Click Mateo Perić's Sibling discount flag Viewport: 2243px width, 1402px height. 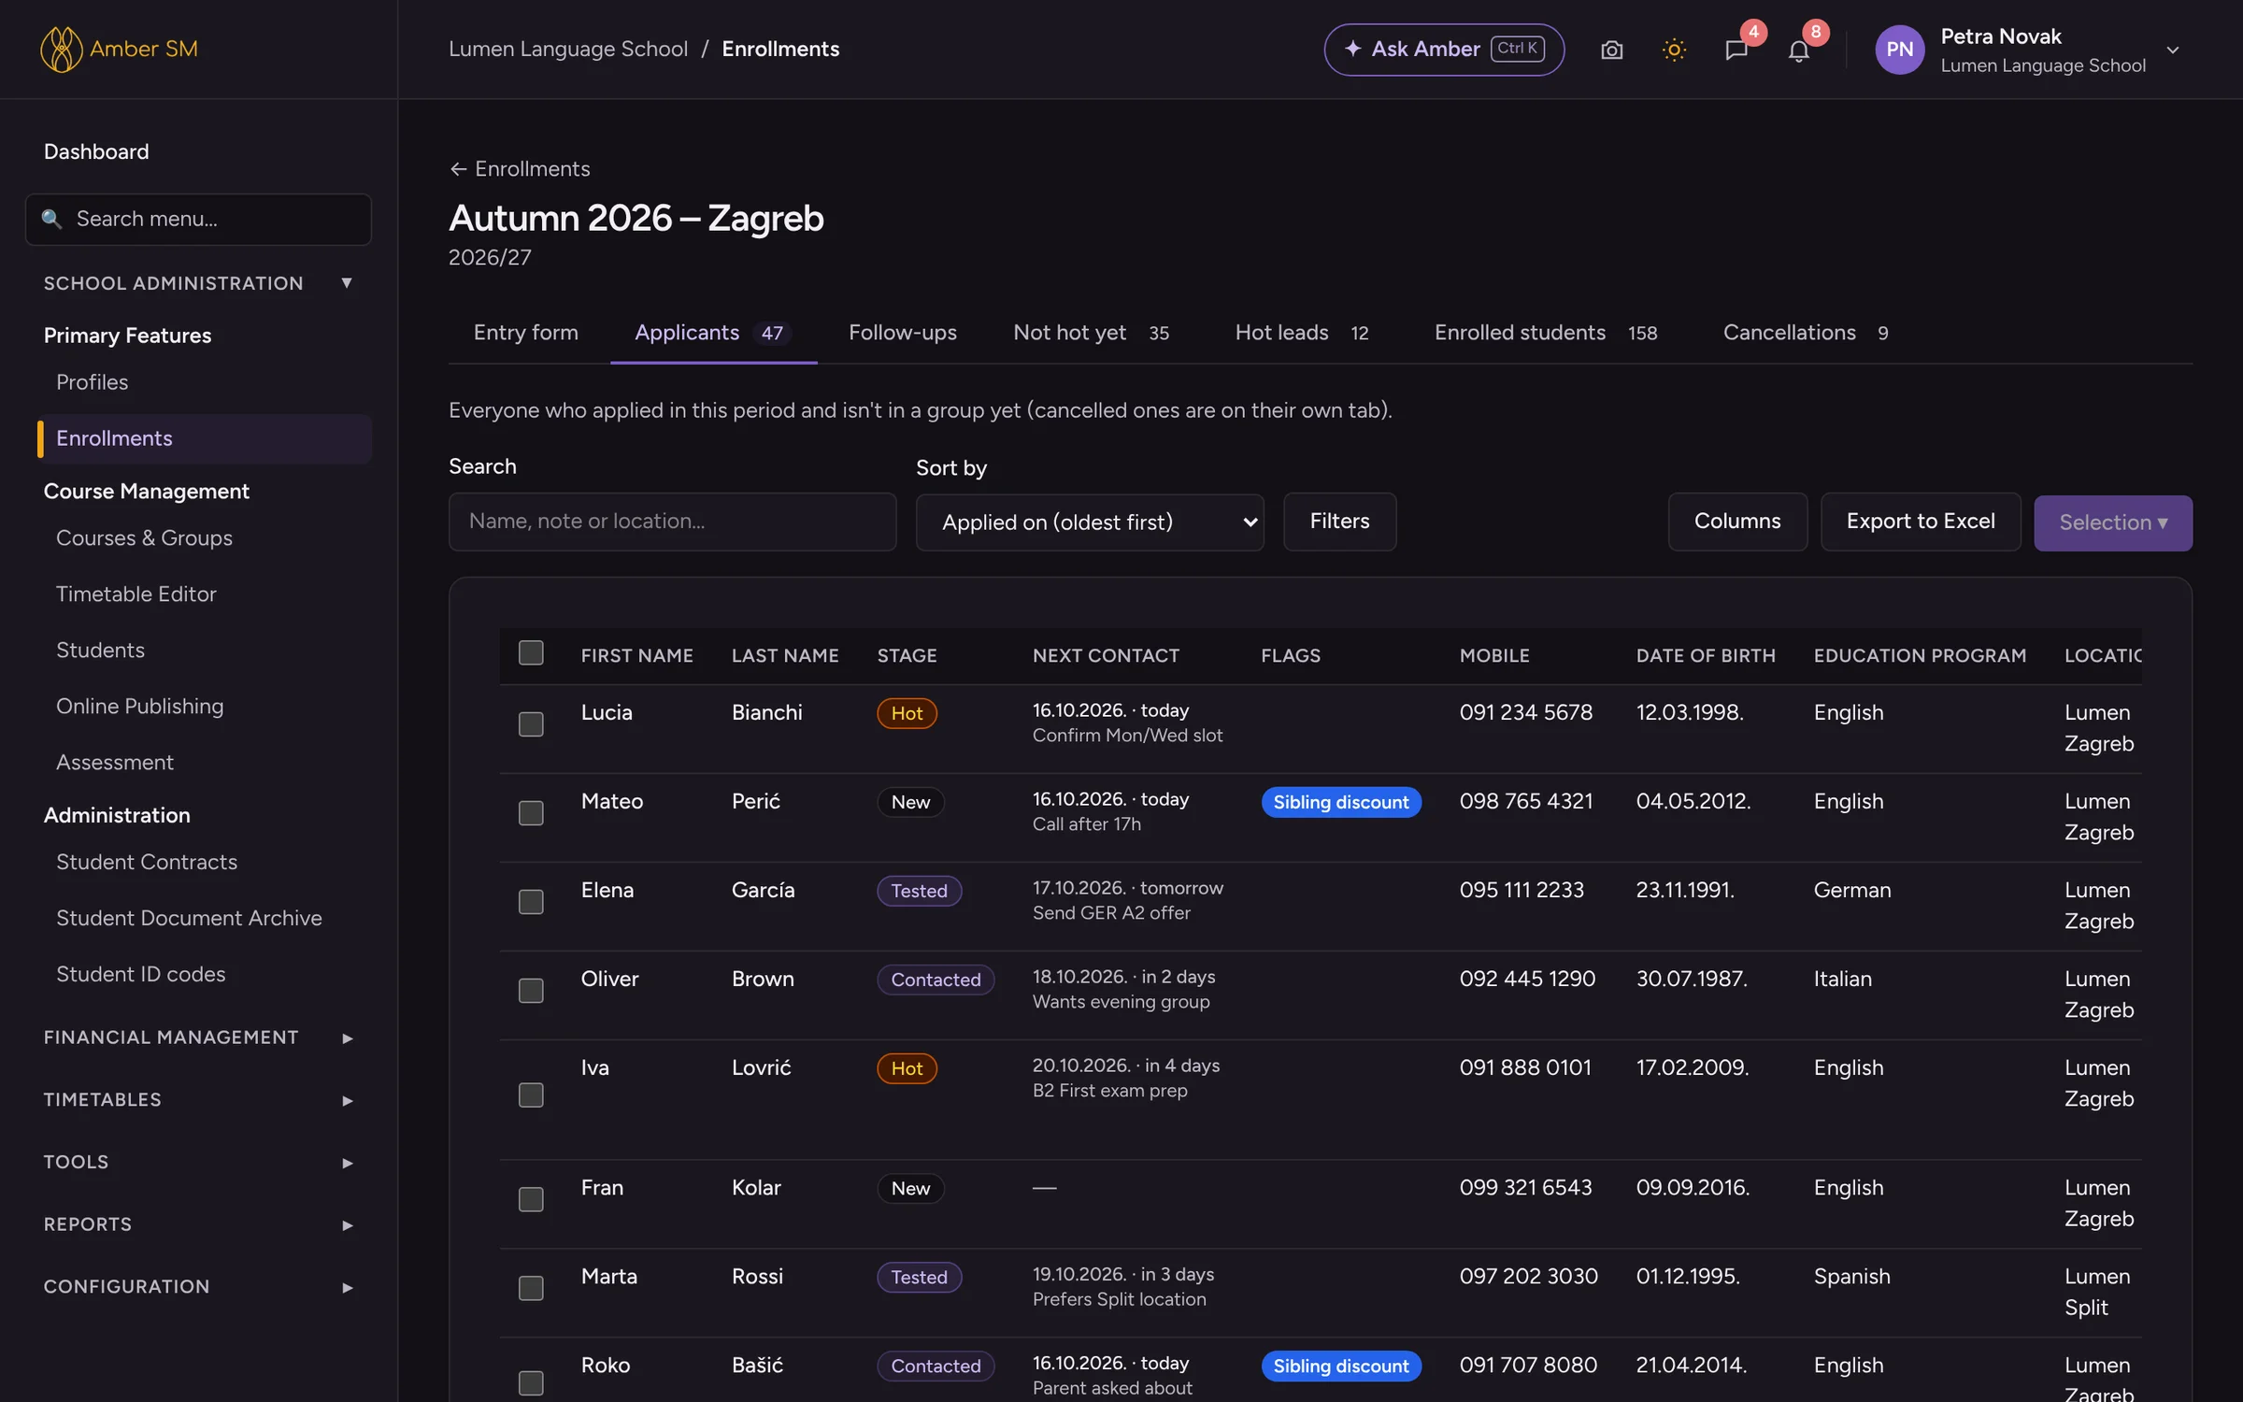coord(1341,802)
